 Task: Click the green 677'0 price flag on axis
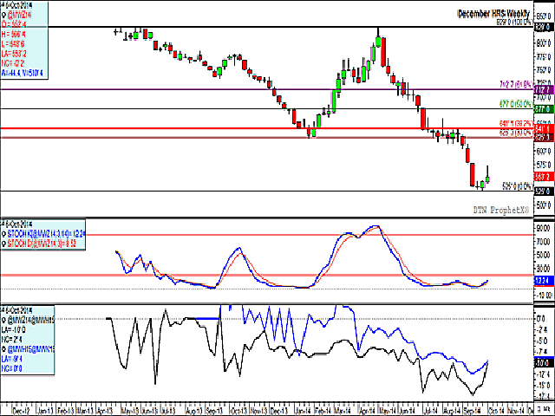tap(544, 109)
